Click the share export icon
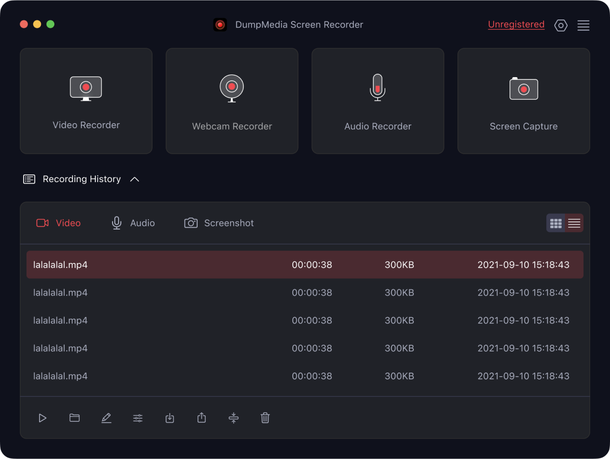Image resolution: width=610 pixels, height=459 pixels. tap(202, 418)
